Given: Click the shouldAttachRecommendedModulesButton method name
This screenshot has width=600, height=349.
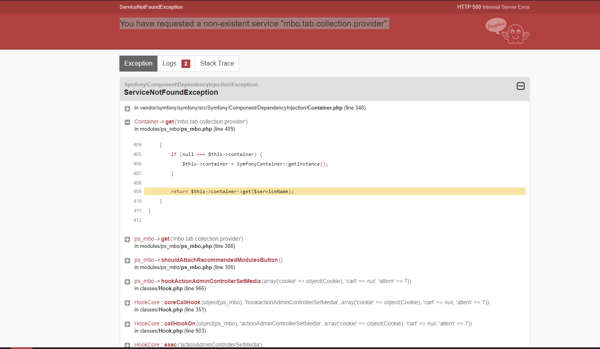Looking at the screenshot, I should (x=219, y=260).
